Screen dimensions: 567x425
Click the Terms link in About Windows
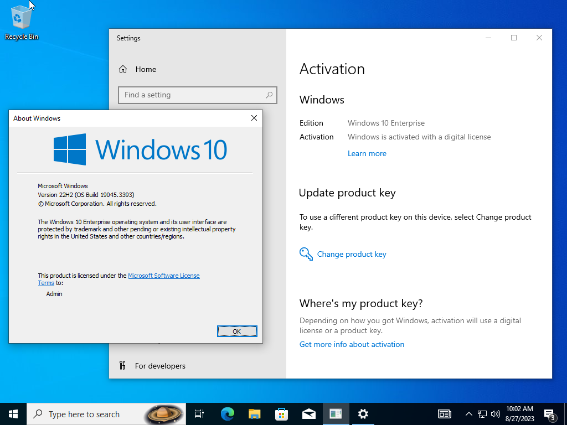(x=46, y=283)
